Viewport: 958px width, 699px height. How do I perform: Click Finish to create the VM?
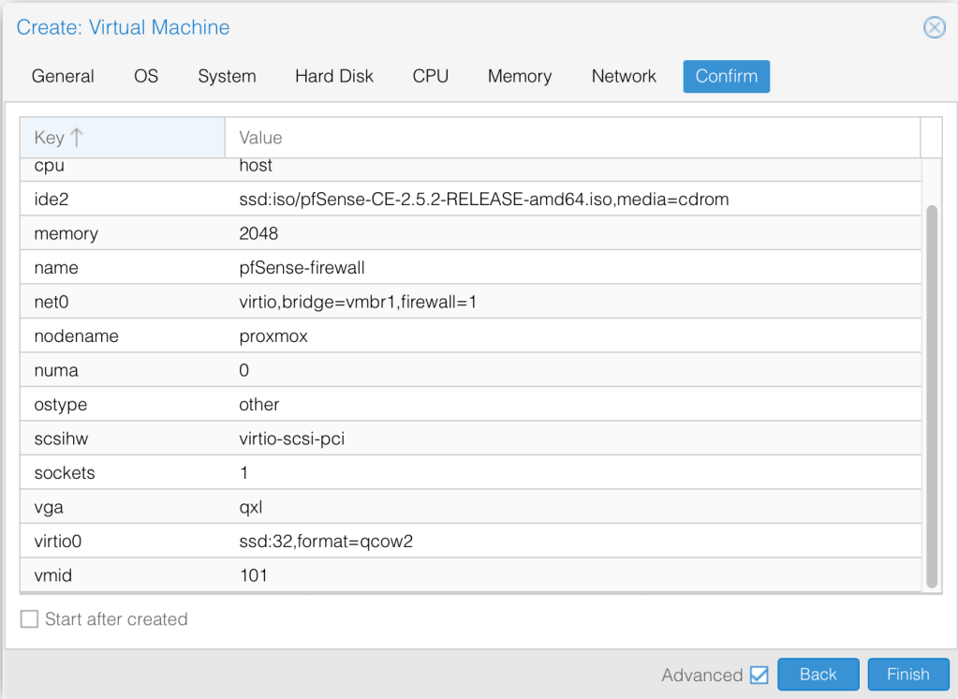point(907,675)
